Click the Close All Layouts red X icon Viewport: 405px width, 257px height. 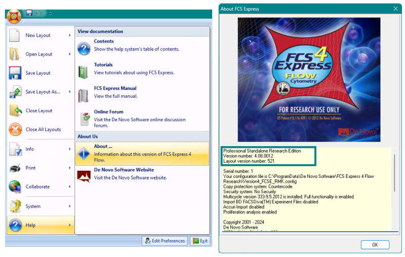pos(16,129)
